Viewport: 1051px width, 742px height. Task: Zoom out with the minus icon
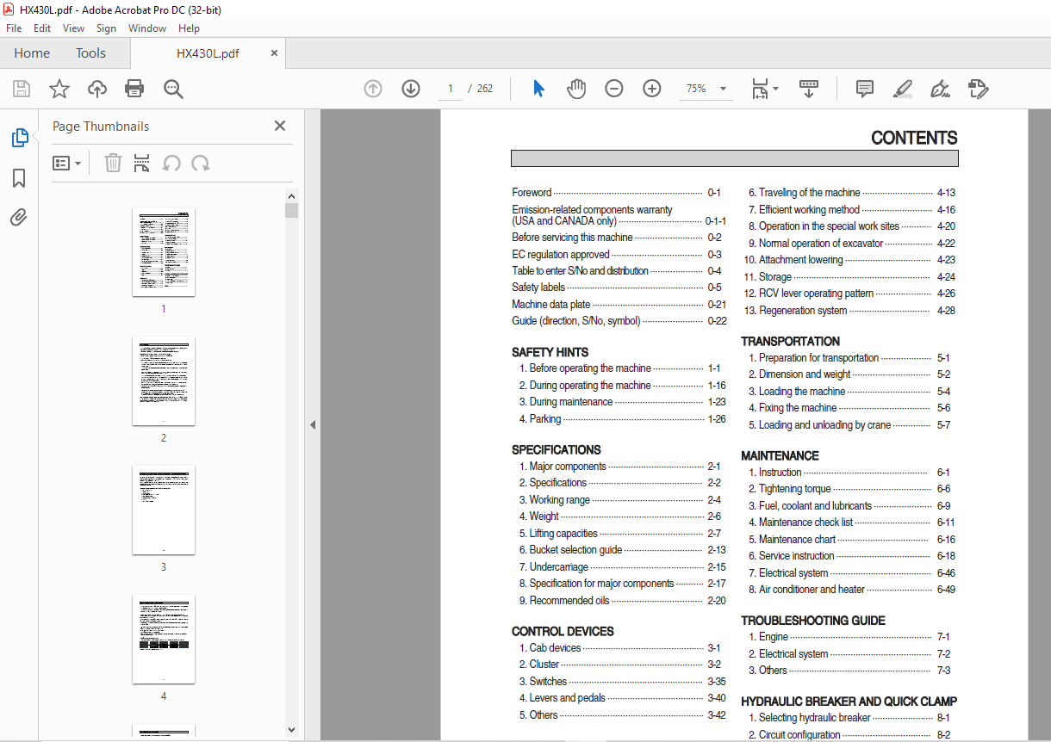614,89
